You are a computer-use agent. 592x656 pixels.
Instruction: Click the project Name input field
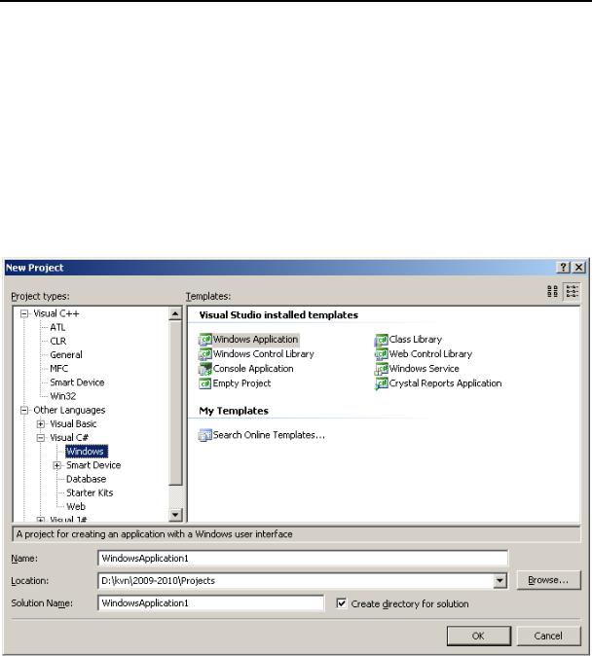pos(303,558)
